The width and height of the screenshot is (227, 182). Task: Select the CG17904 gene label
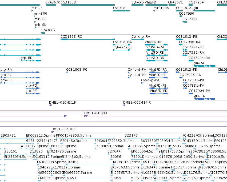tap(196, 2)
